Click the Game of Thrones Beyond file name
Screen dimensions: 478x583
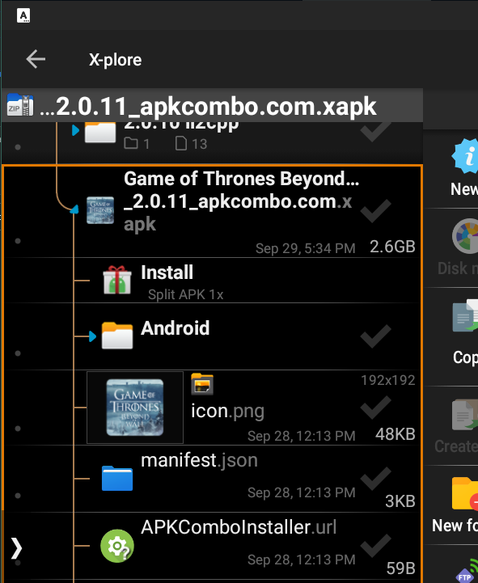coord(241,201)
